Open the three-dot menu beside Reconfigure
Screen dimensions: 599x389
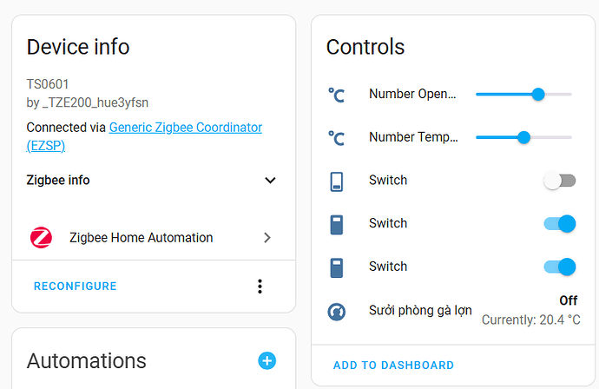(260, 287)
